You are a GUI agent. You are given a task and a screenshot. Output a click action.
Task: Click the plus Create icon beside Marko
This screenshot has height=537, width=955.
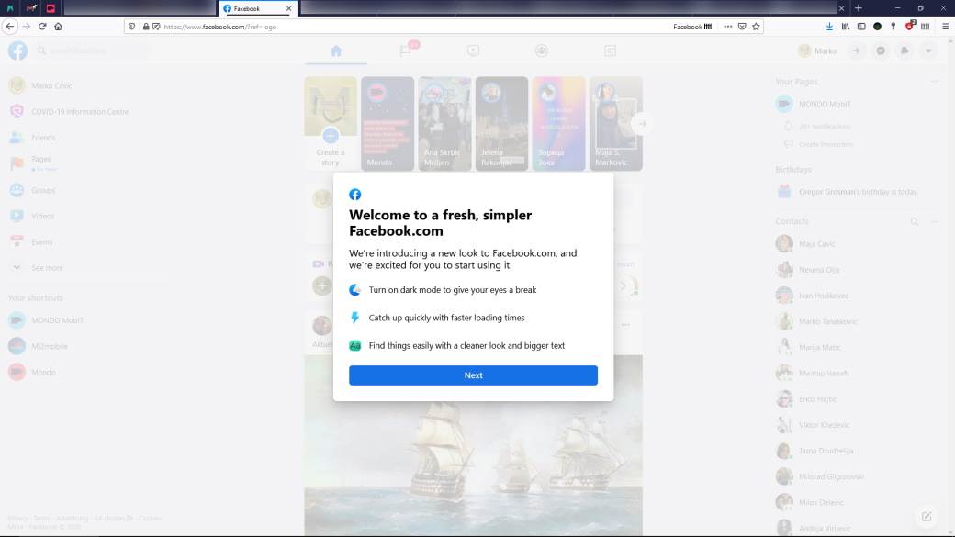857,51
